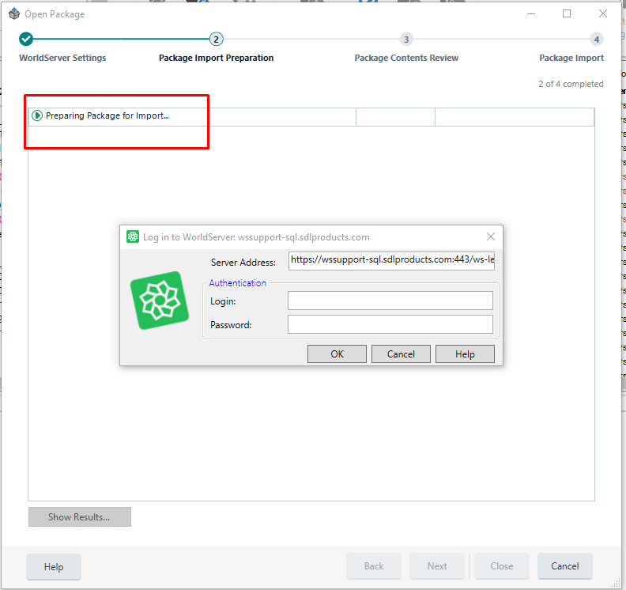The image size is (626, 590).
Task: Click the completed WorldServer Settings step checkmark
Action: click(x=26, y=40)
